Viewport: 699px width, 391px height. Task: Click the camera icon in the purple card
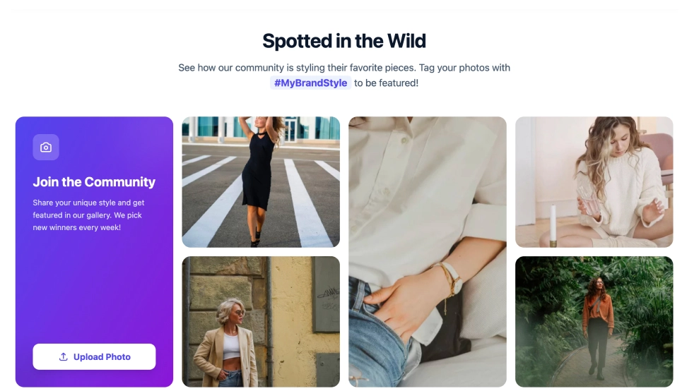46,148
